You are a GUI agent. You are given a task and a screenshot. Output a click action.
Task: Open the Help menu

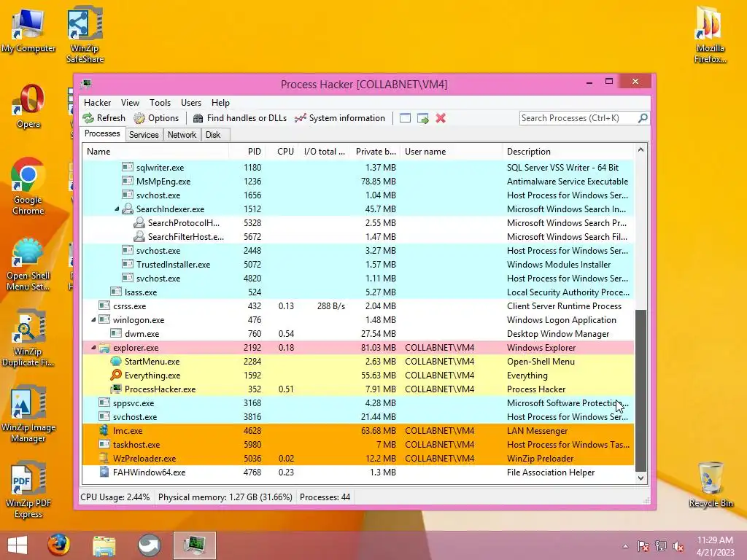[220, 103]
